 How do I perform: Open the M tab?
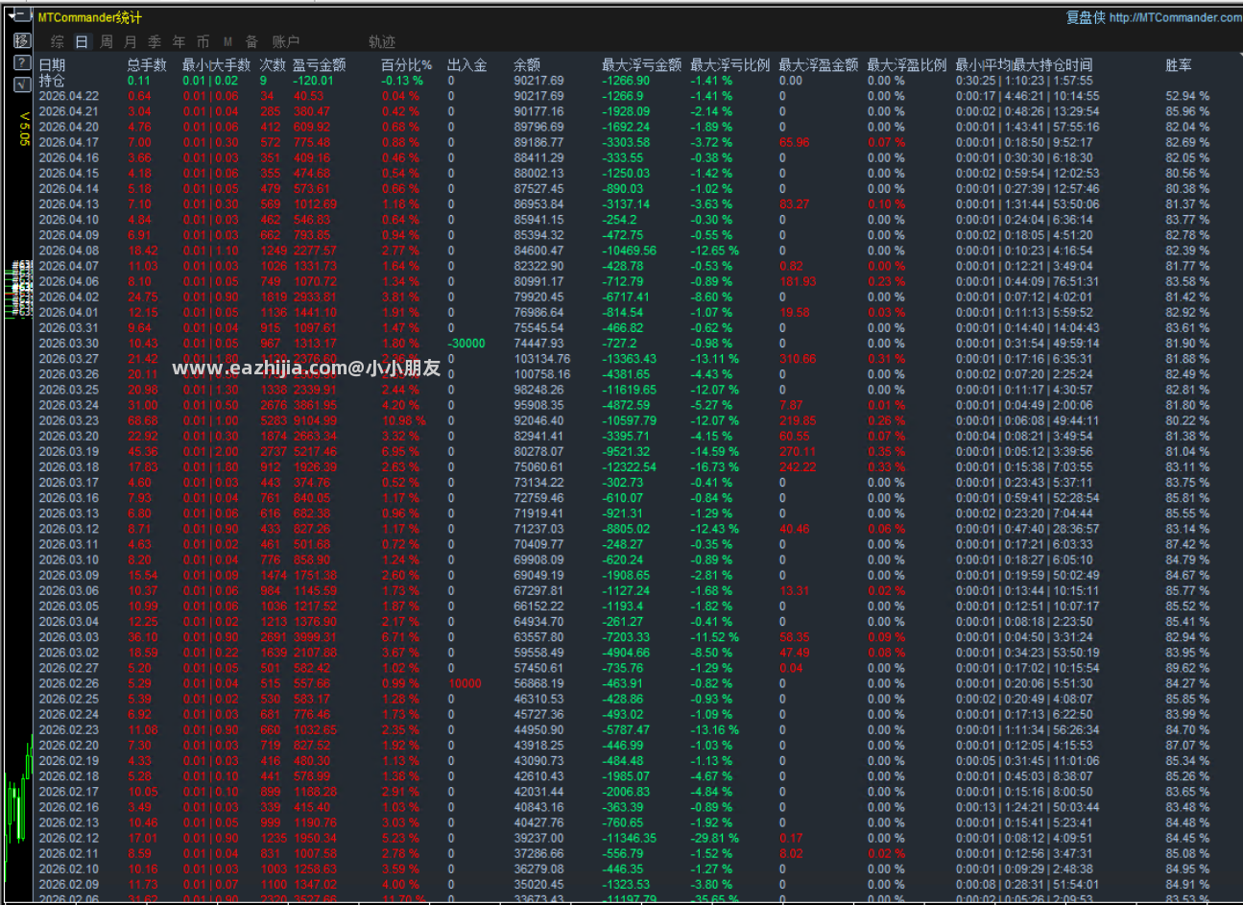pos(227,41)
